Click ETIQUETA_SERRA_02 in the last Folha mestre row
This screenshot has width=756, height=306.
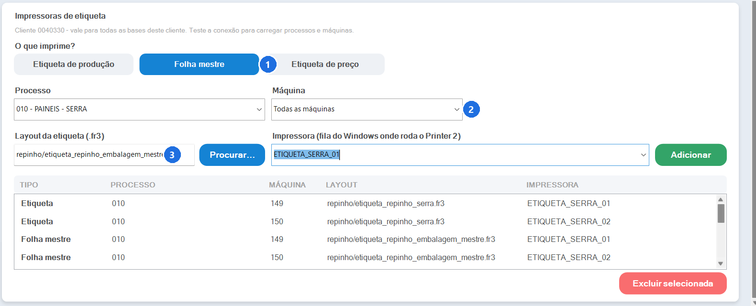coord(568,258)
